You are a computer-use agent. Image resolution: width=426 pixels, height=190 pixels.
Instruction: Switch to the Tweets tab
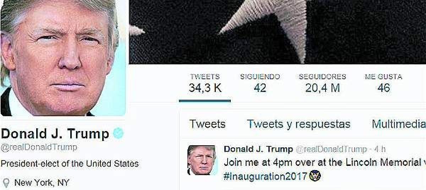[207, 124]
